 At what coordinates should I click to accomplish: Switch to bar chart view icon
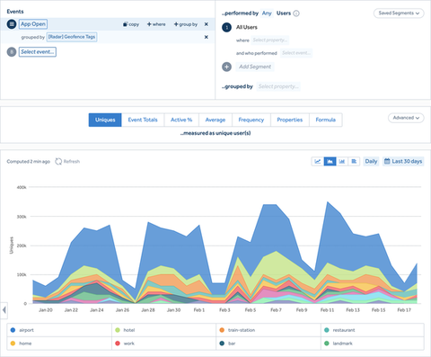(x=342, y=161)
